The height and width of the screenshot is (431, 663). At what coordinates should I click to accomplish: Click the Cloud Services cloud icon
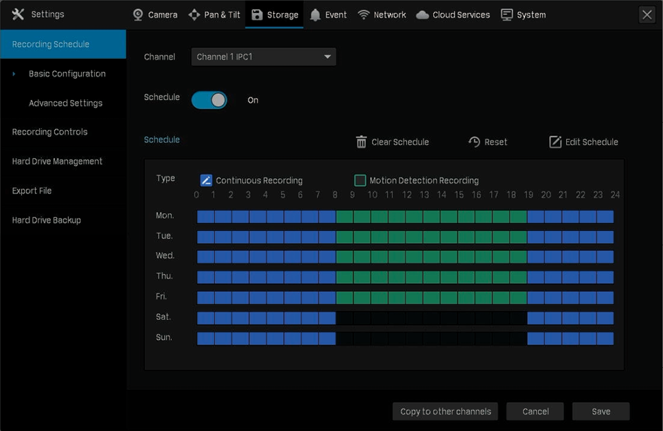(x=422, y=15)
